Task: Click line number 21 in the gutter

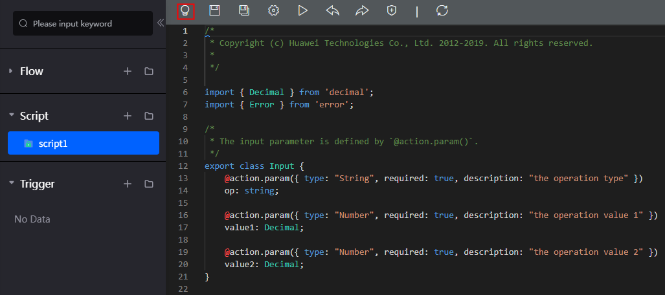Action: 184,277
